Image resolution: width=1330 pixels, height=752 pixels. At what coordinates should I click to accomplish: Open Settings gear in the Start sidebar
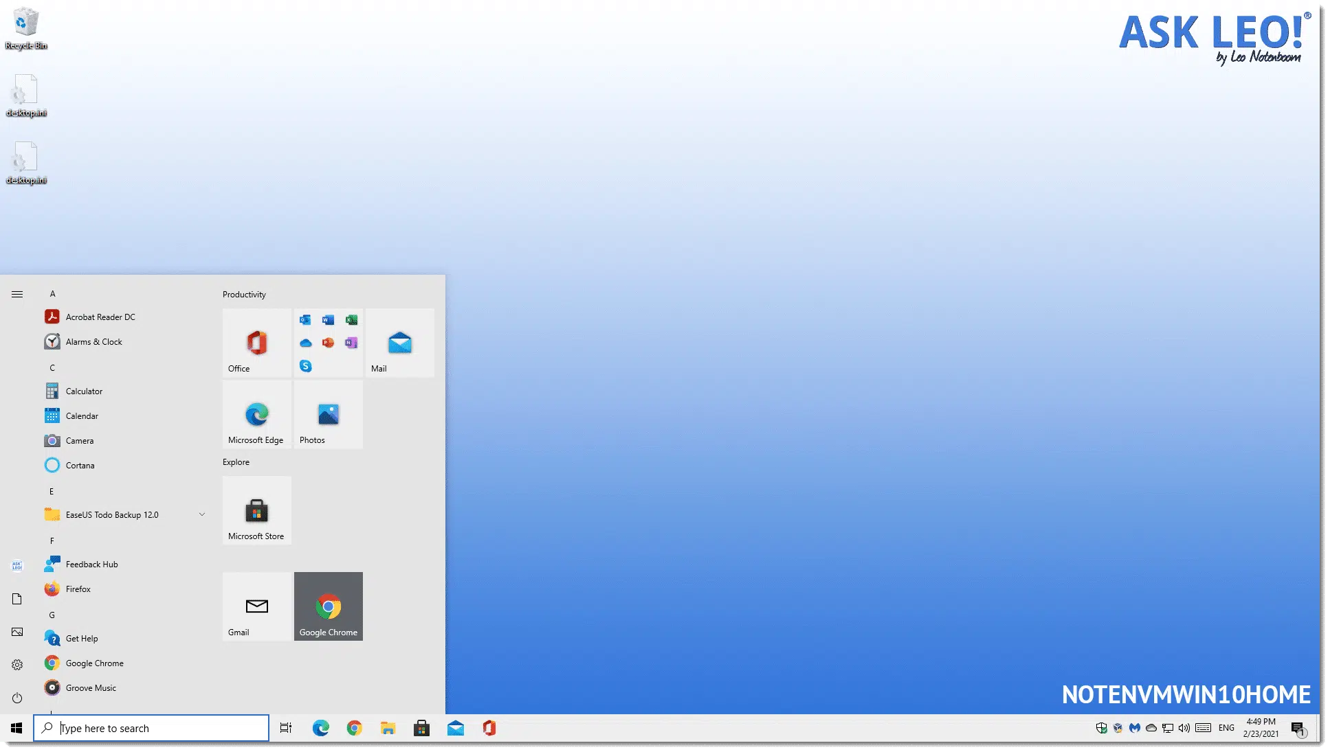point(17,665)
